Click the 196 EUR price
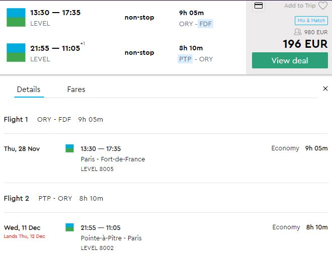Viewport: 332px width, 261px height. (305, 44)
